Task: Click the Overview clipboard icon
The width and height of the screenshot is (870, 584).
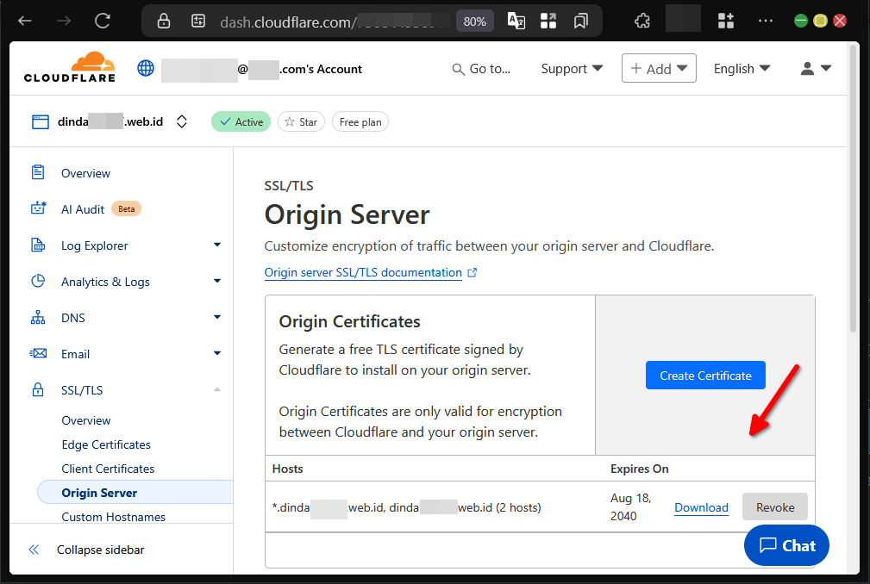Action: click(38, 172)
